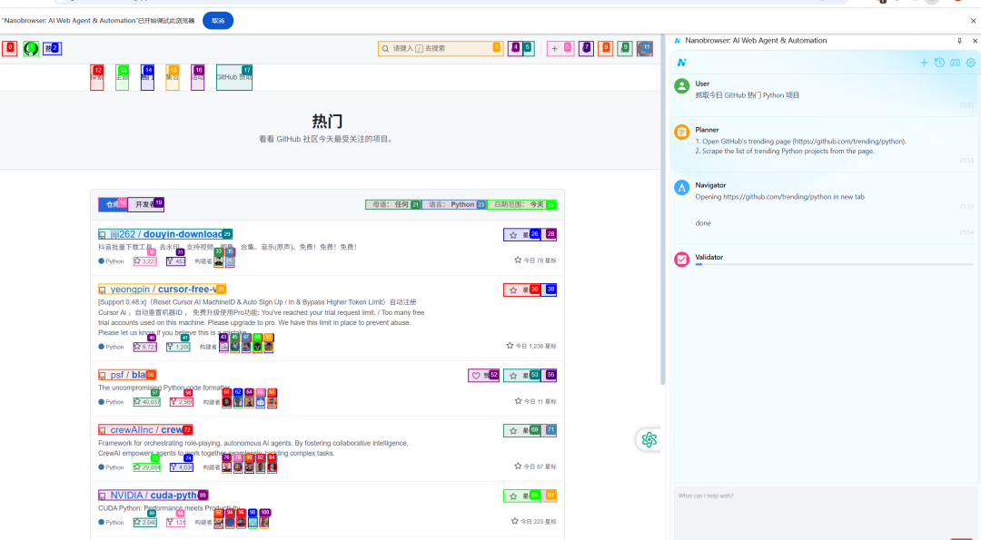Switch to the 主题 topics tab
The image size is (981, 540).
tap(122, 77)
